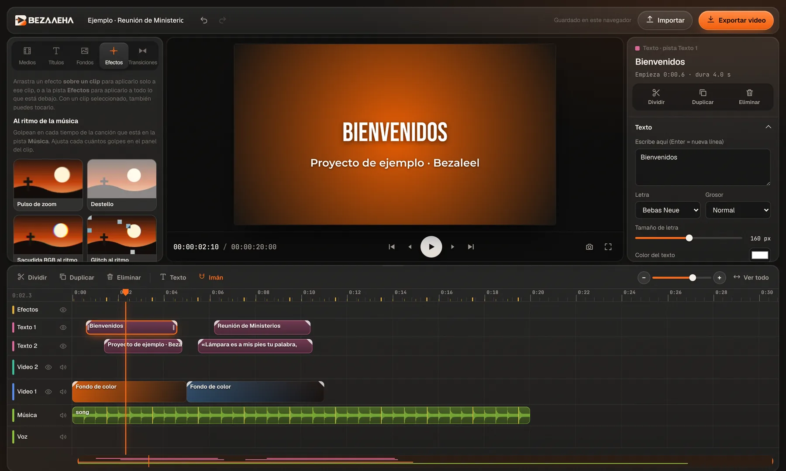Play the preview

[431, 247]
